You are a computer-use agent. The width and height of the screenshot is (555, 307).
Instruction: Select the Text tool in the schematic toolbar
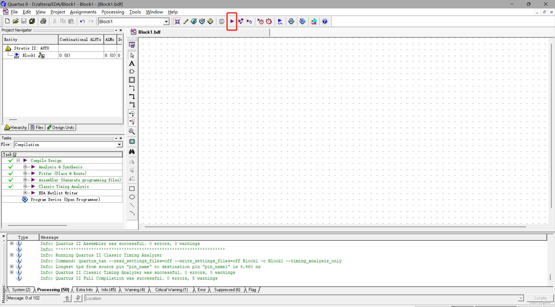click(x=132, y=63)
